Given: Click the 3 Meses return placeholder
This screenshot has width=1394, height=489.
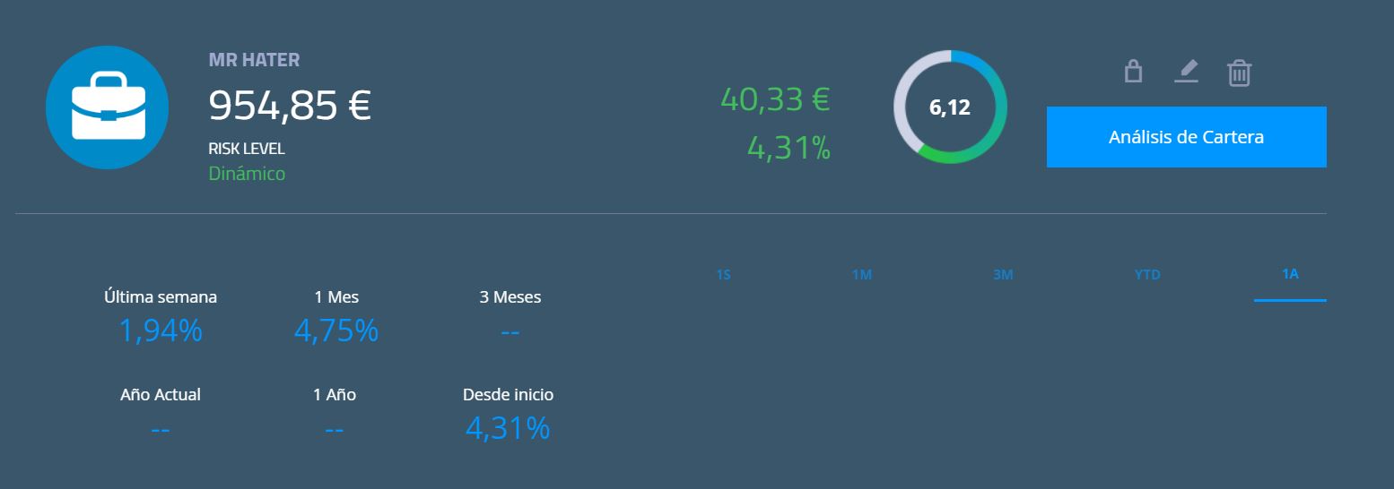Looking at the screenshot, I should (x=510, y=332).
